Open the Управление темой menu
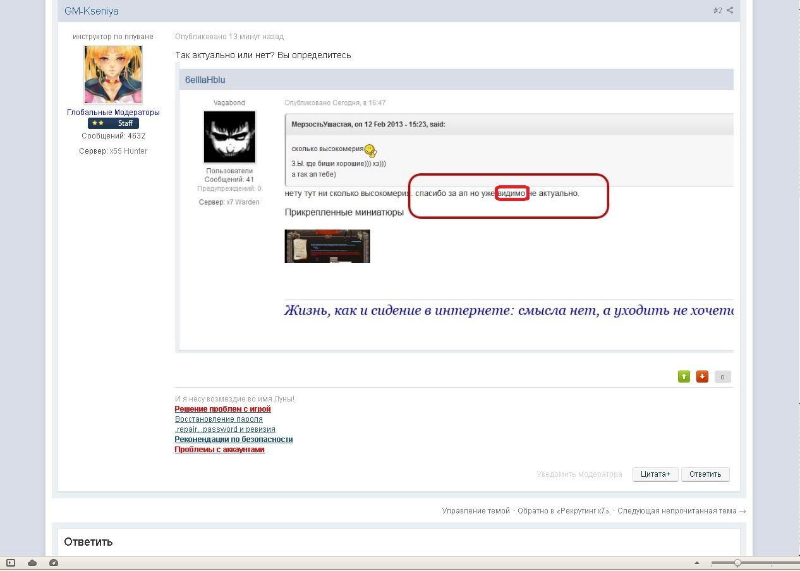Screen dimensions: 800x571 coord(476,511)
